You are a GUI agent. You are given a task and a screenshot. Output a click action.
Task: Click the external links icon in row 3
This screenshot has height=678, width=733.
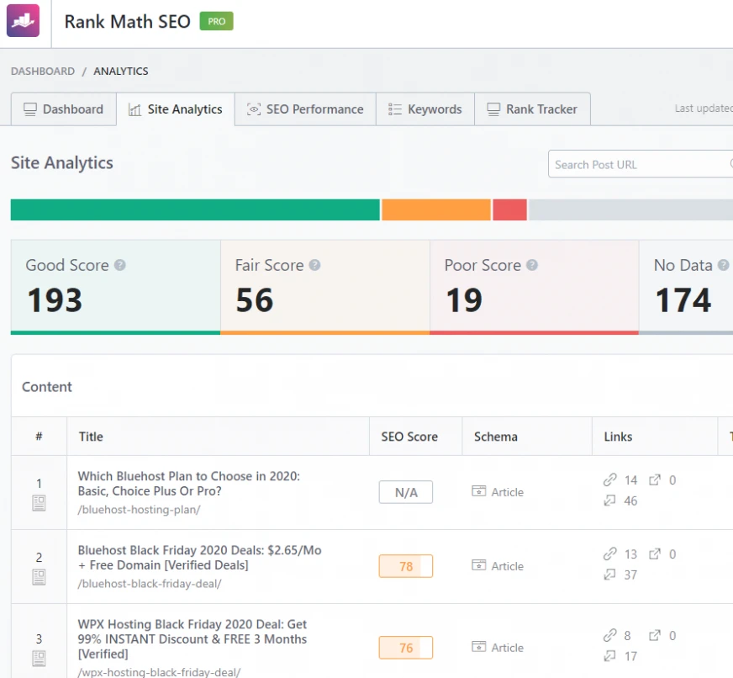655,635
